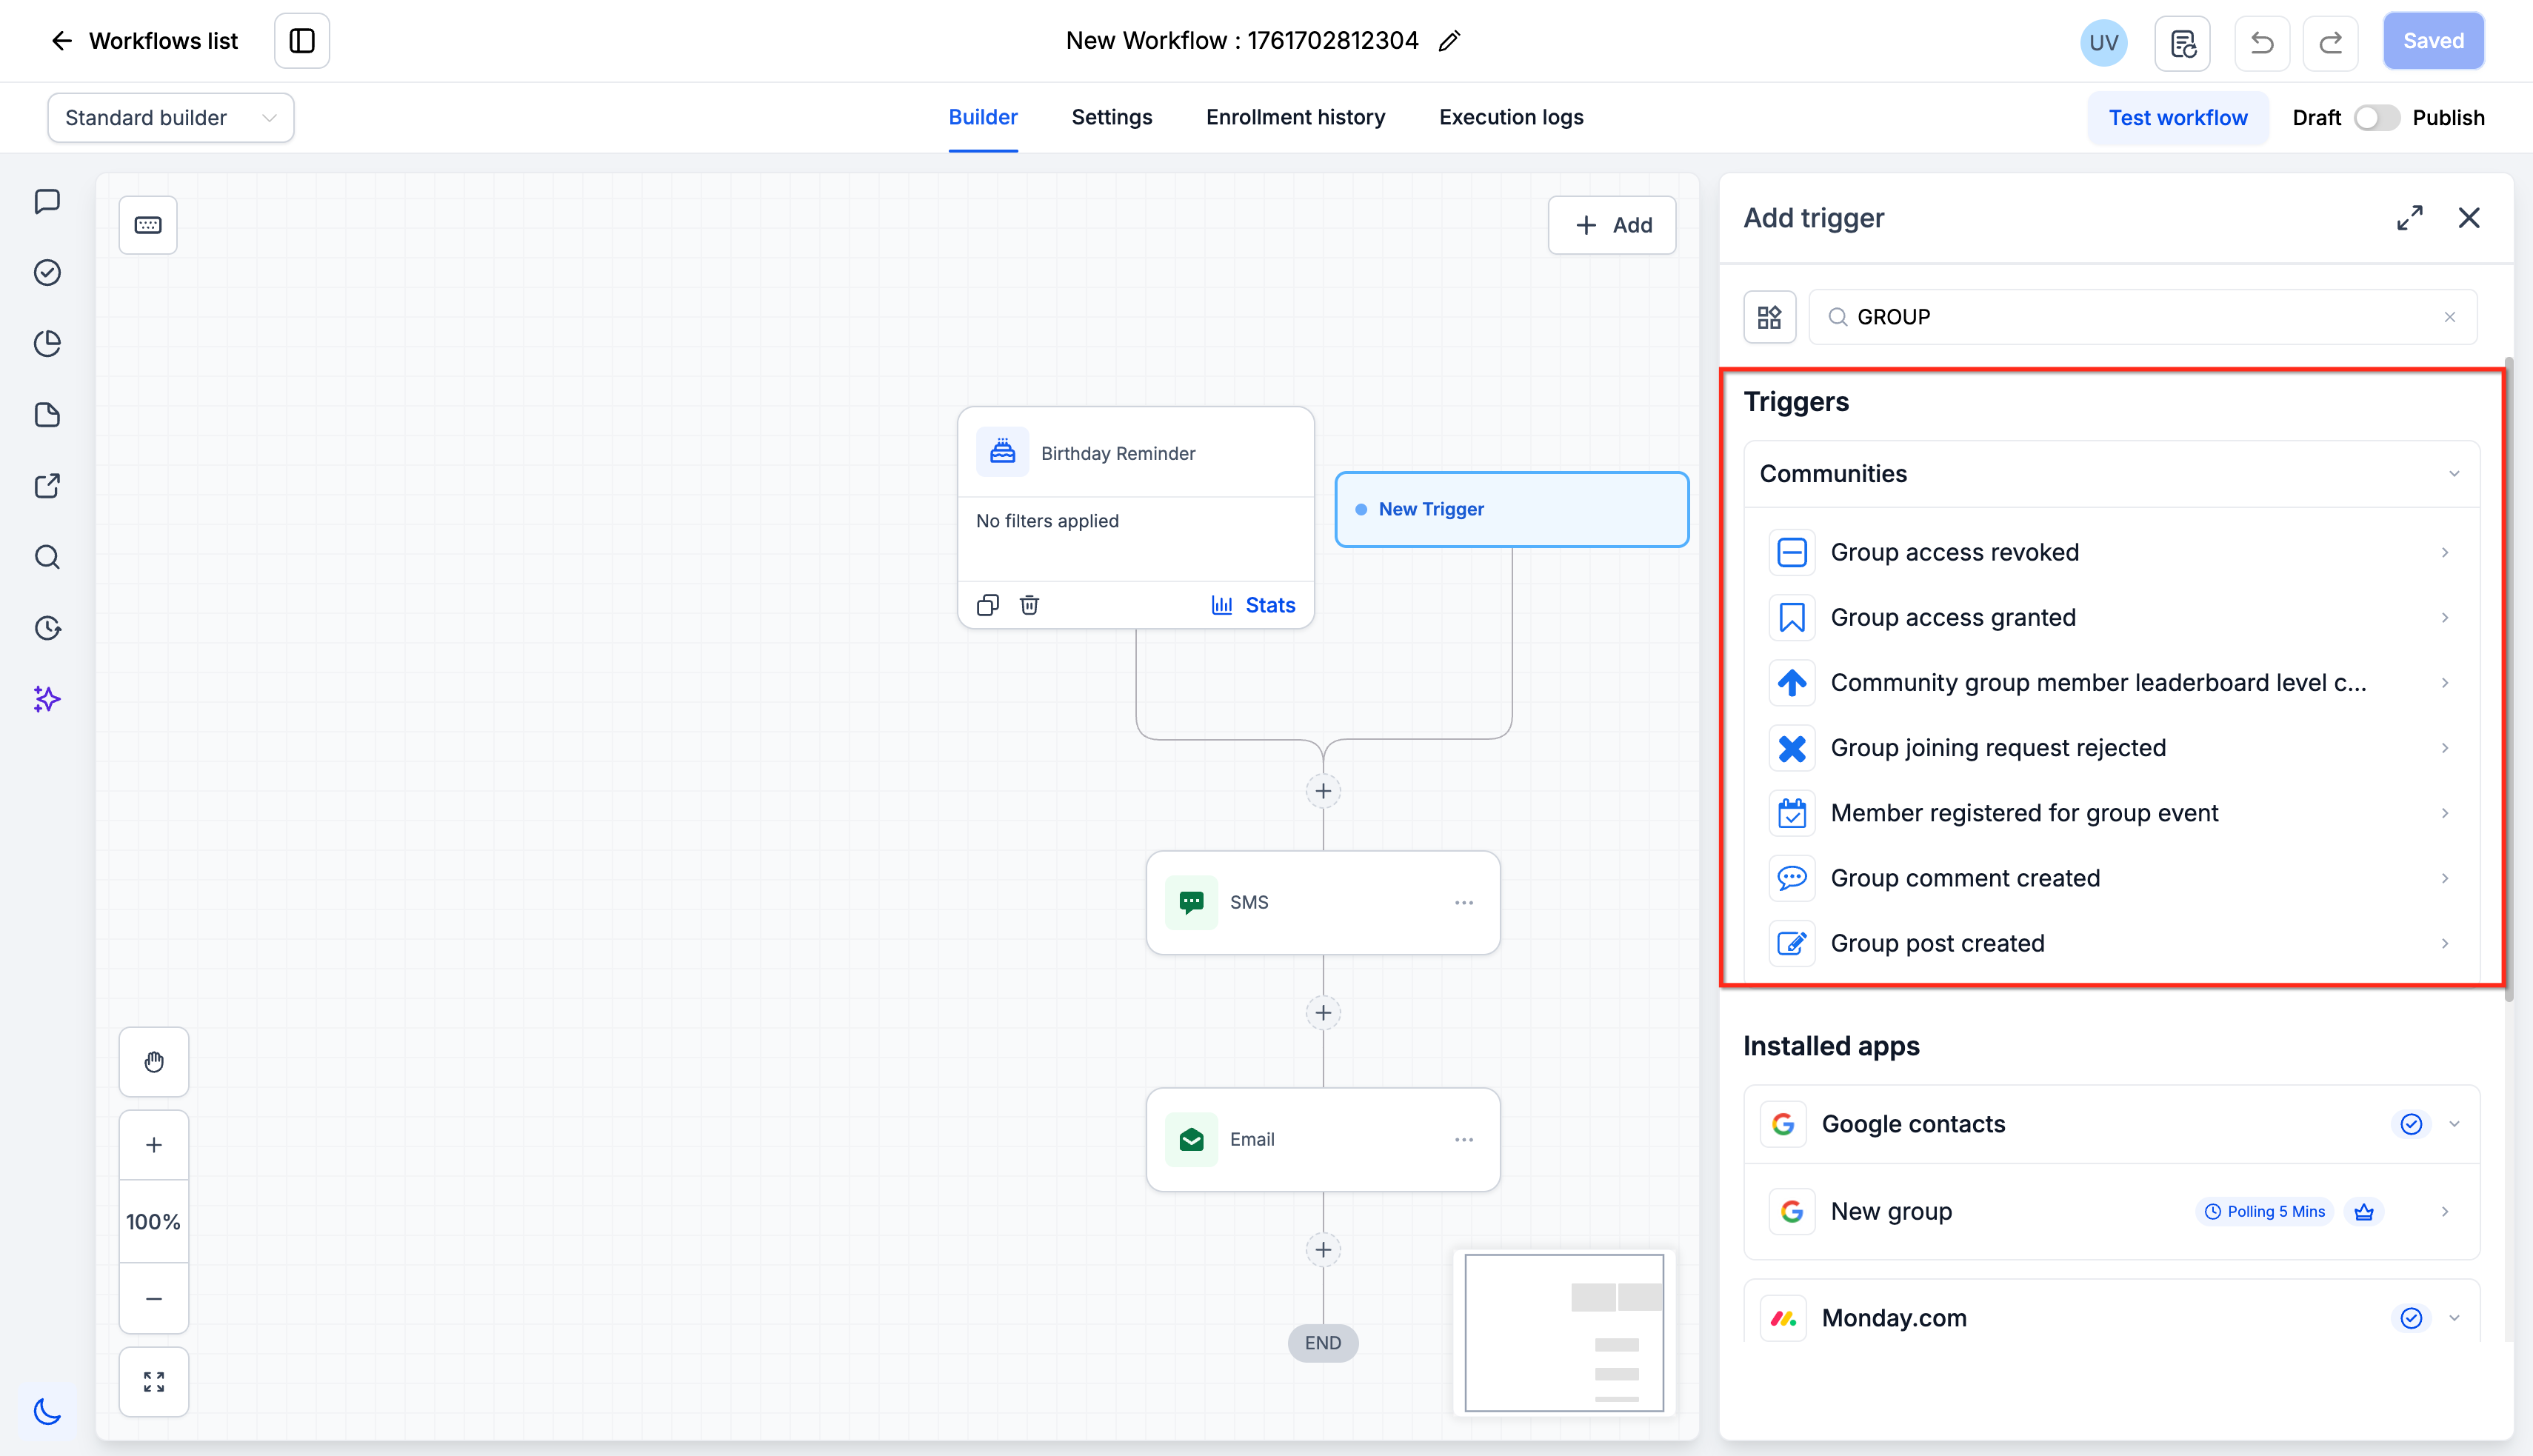The image size is (2533, 1456).
Task: Choose Google contacts New group trigger
Action: pos(2112,1211)
